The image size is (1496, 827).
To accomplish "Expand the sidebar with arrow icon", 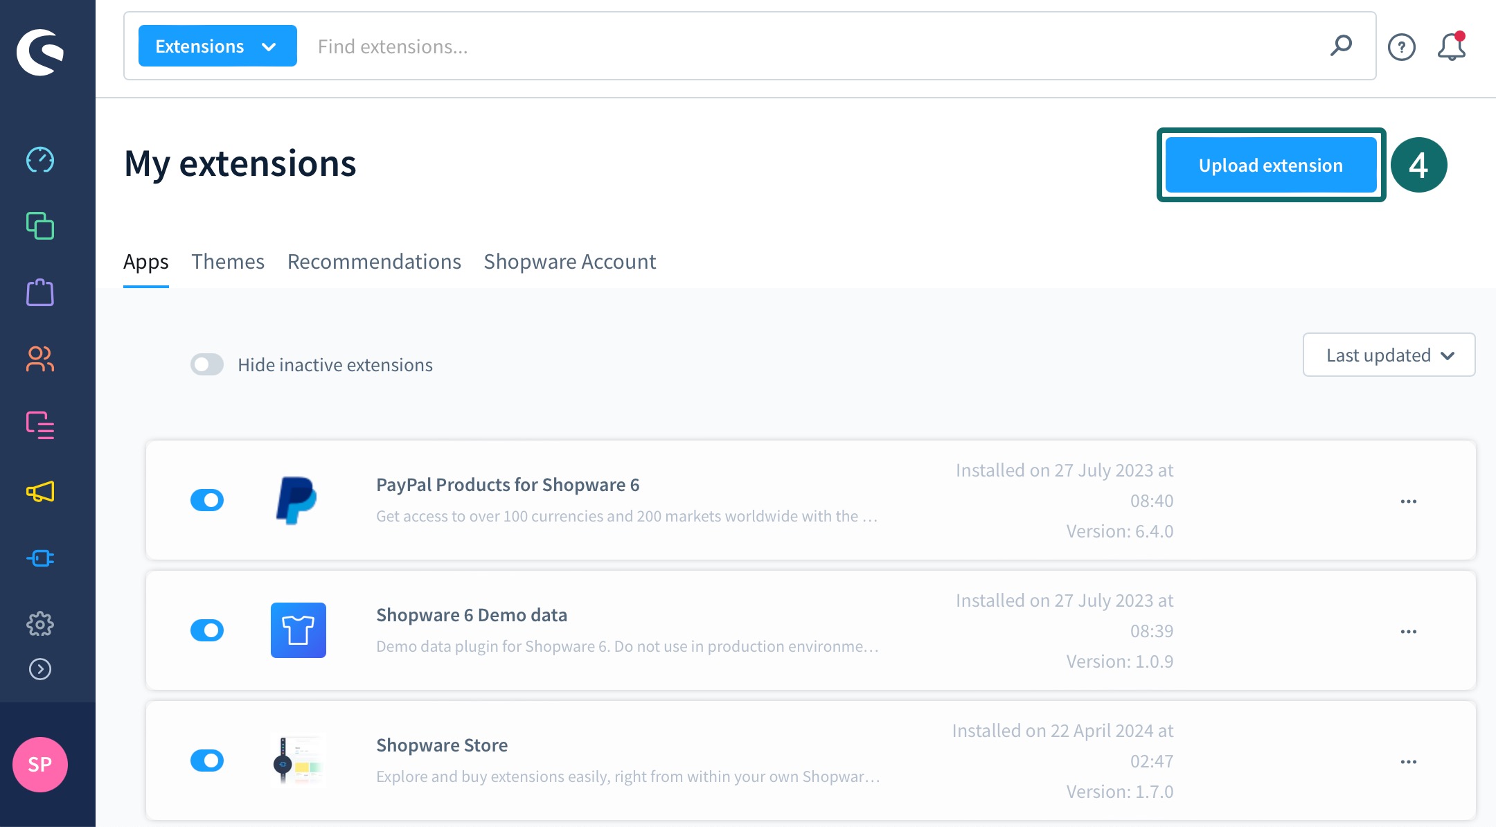I will (40, 669).
